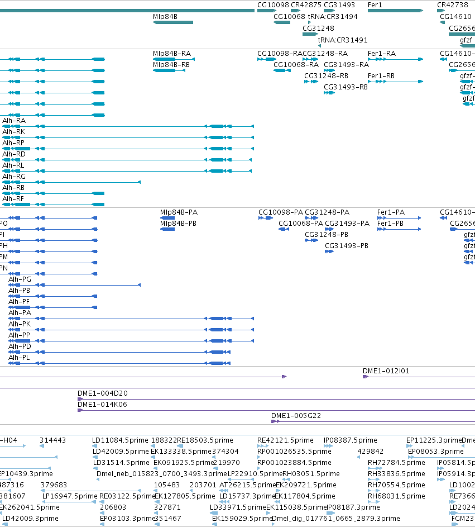Select EST RE42121.5prime
The height and width of the screenshot is (527, 475).
tap(285, 440)
